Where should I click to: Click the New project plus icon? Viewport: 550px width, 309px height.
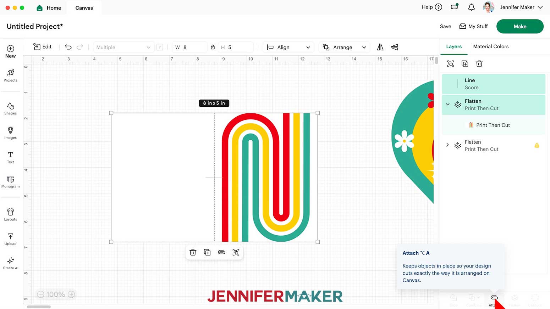point(11,49)
